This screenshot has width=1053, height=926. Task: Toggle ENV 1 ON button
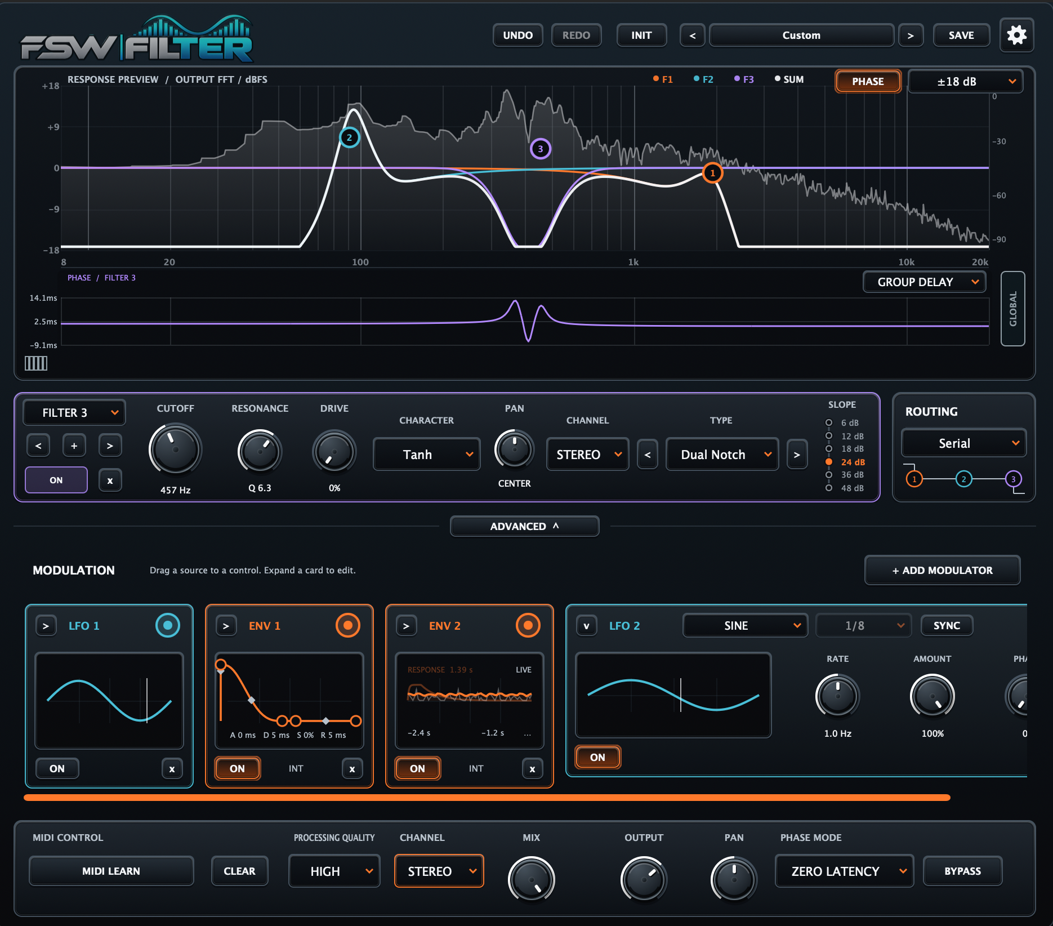click(x=237, y=768)
